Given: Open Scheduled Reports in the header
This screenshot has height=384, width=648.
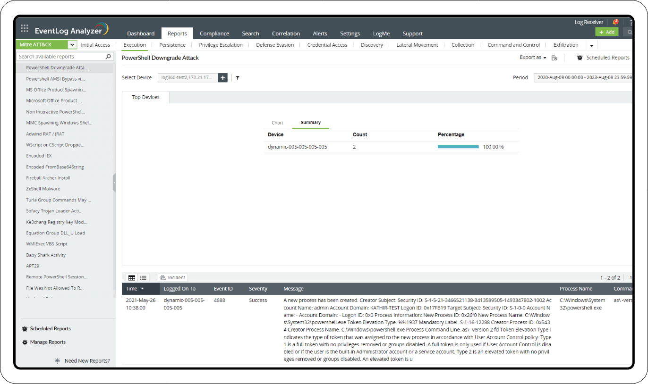Looking at the screenshot, I should (x=608, y=58).
